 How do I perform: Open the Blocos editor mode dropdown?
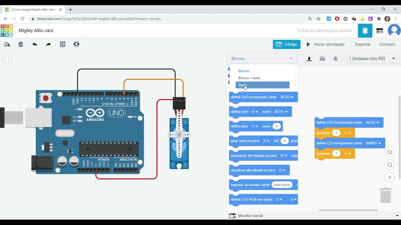tap(262, 58)
